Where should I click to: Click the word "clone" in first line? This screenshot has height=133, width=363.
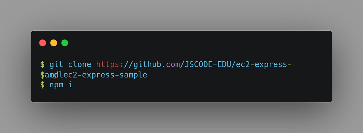point(80,65)
